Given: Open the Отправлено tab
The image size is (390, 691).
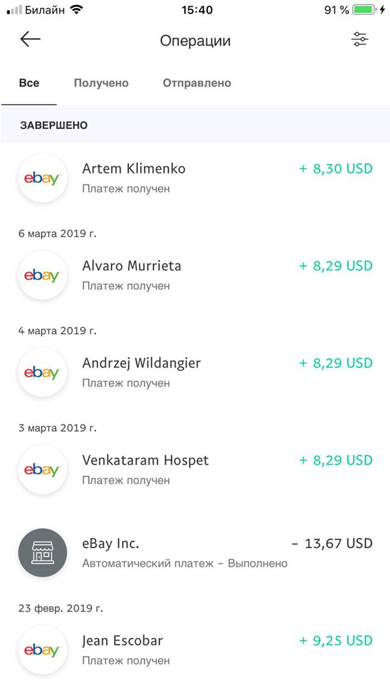Looking at the screenshot, I should tap(197, 83).
